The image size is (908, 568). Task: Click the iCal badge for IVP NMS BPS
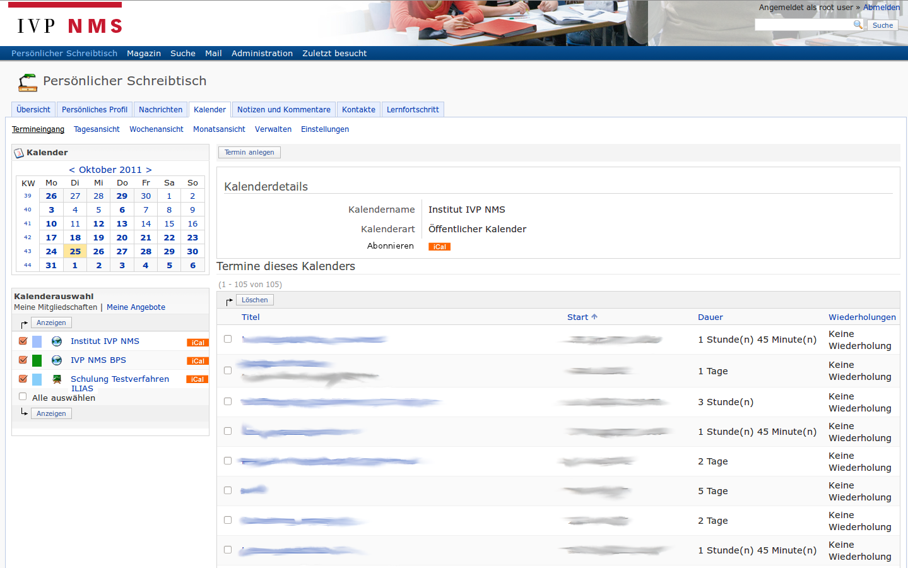pos(198,361)
